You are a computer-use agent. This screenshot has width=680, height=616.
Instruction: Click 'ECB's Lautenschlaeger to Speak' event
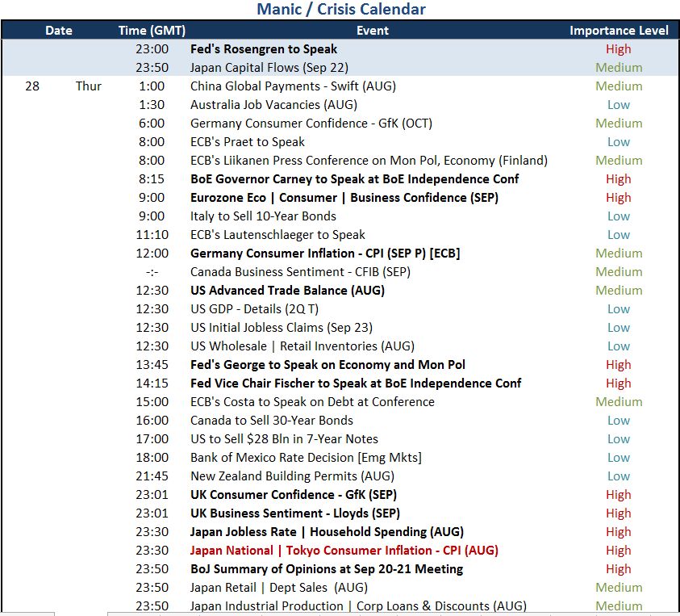coord(277,235)
